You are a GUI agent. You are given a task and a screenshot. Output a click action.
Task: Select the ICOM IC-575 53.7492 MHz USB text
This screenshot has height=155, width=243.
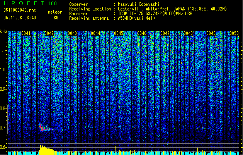click(x=155, y=14)
